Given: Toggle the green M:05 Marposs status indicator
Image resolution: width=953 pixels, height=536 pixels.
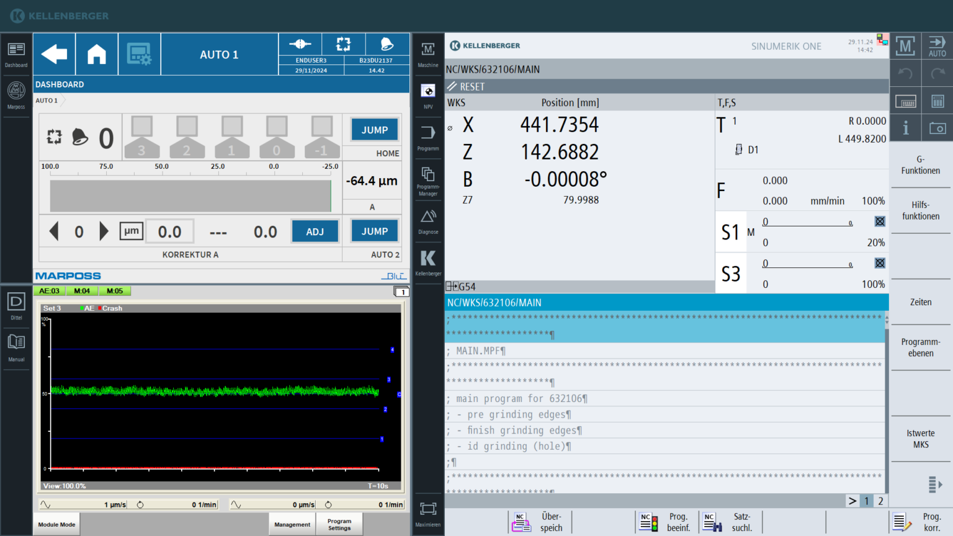Looking at the screenshot, I should [x=115, y=290].
